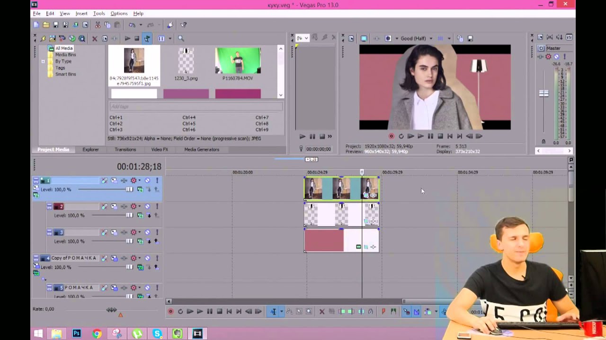Toggle timeline Loop Playback button

click(x=180, y=311)
